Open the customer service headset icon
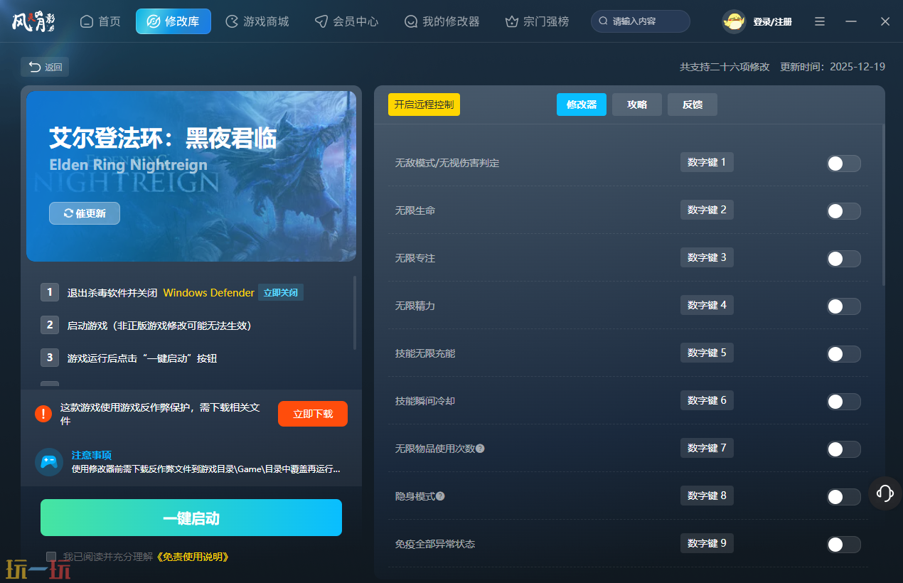The height and width of the screenshot is (583, 903). point(885,493)
